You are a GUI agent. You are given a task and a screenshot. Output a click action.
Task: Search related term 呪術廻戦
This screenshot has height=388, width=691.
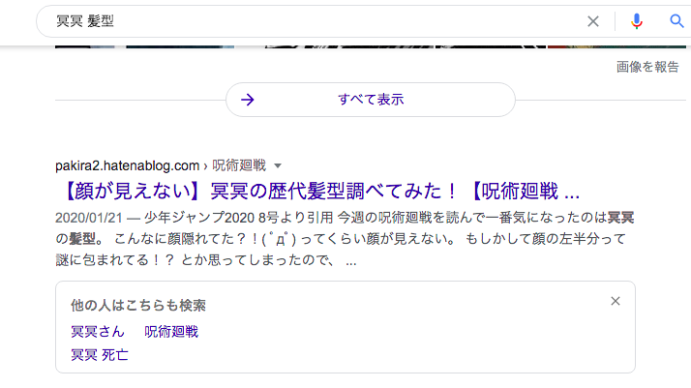click(171, 332)
